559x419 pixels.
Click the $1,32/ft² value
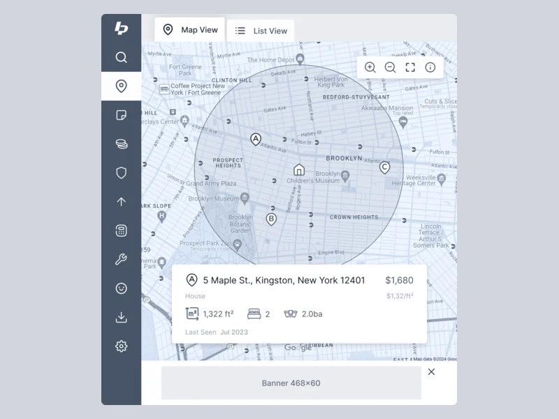(400, 295)
